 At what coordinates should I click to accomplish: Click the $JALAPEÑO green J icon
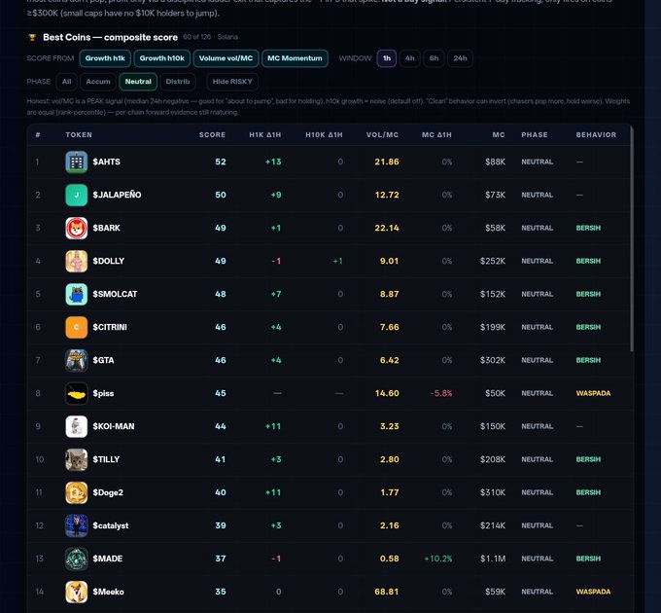pos(76,195)
